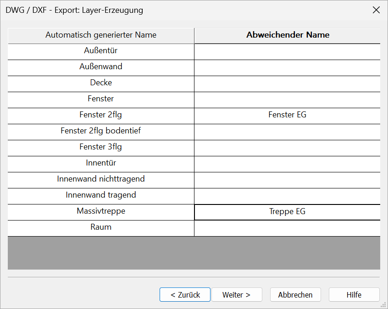Open Hilfe for assistance
This screenshot has height=309, width=388.
[x=354, y=294]
